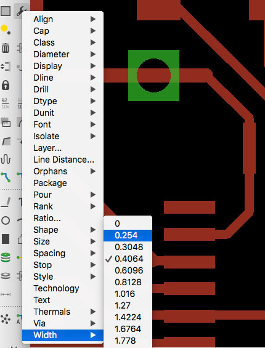The height and width of the screenshot is (348, 265).
Task: Select the partly hidden Polygon outline tool
Action: pos(20,239)
